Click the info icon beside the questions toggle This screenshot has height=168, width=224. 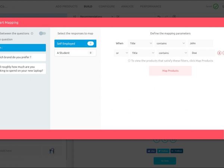32,34
